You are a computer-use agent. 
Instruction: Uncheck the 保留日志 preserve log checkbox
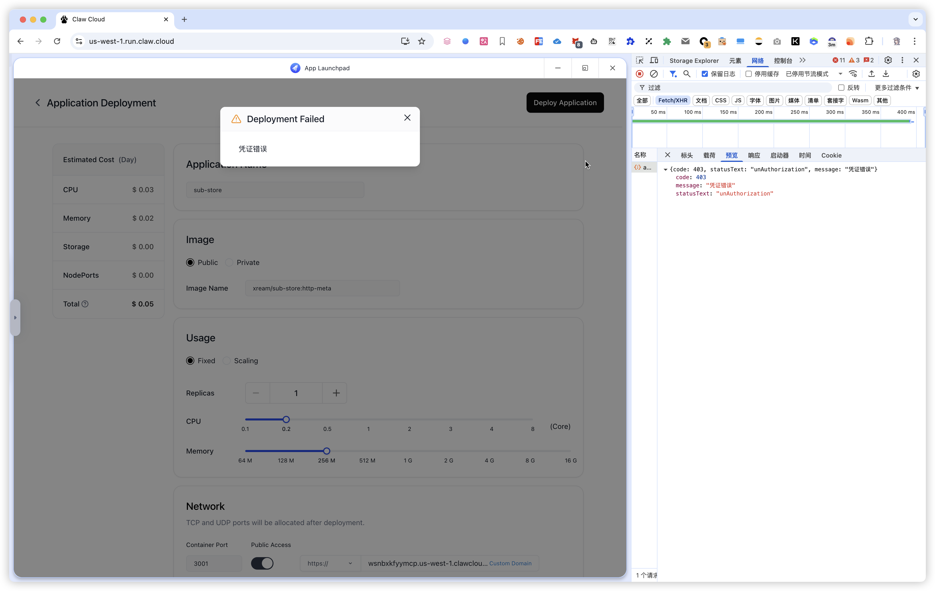point(705,74)
